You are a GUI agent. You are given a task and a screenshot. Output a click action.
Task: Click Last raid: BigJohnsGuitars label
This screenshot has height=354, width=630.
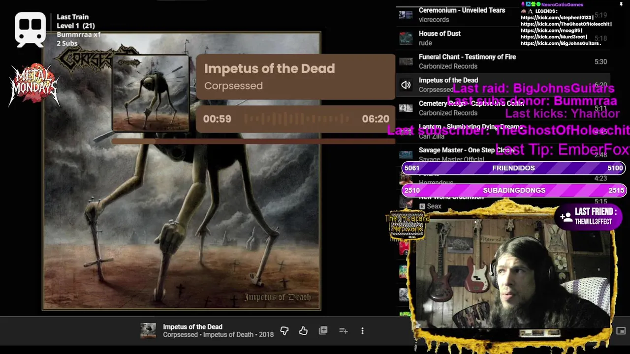click(534, 88)
